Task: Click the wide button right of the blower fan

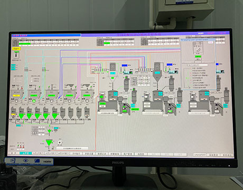Action: pyautogui.click(x=72, y=148)
